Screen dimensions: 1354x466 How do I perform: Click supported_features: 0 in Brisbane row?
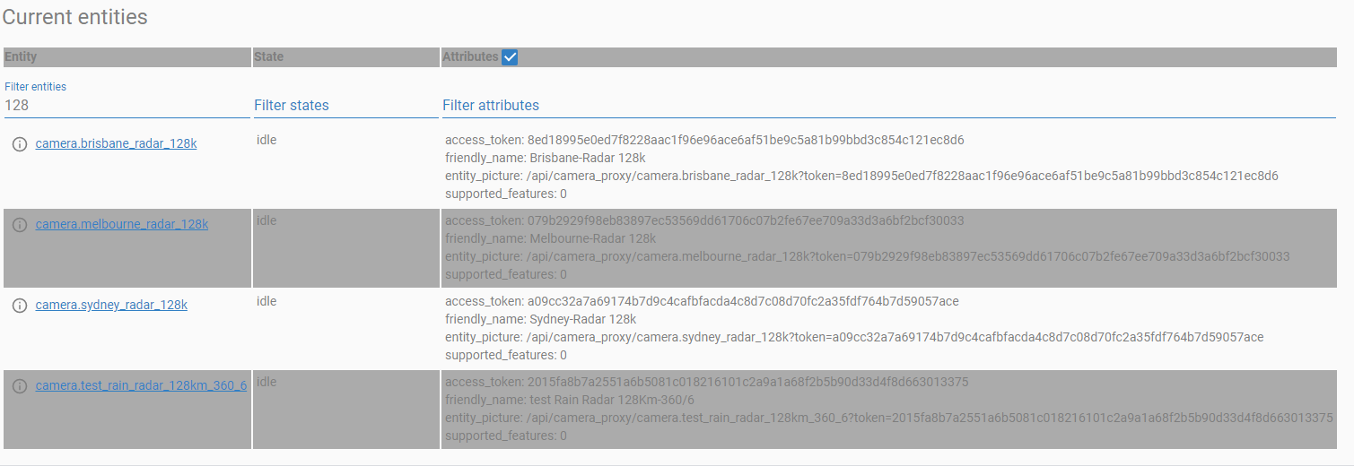(506, 194)
